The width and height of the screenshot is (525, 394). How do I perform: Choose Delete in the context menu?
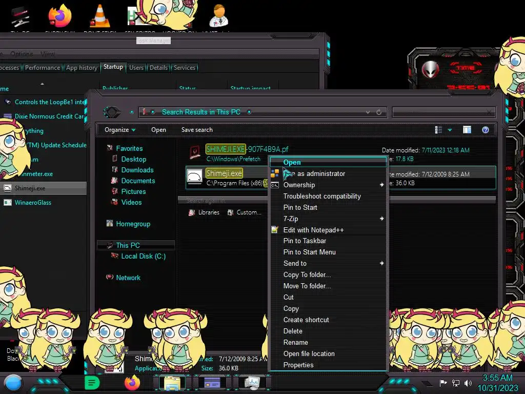[328, 331]
